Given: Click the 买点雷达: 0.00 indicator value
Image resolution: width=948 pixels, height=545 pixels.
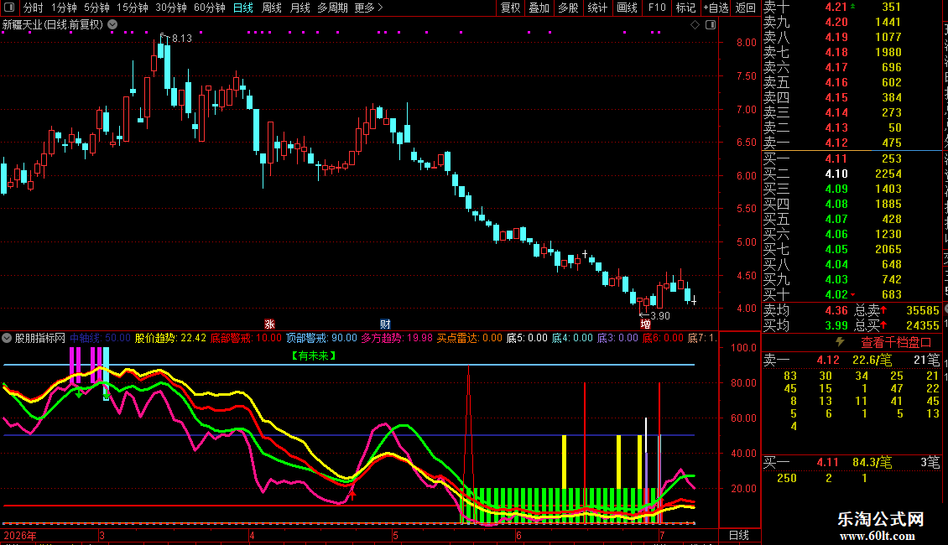Looking at the screenshot, I should 470,339.
